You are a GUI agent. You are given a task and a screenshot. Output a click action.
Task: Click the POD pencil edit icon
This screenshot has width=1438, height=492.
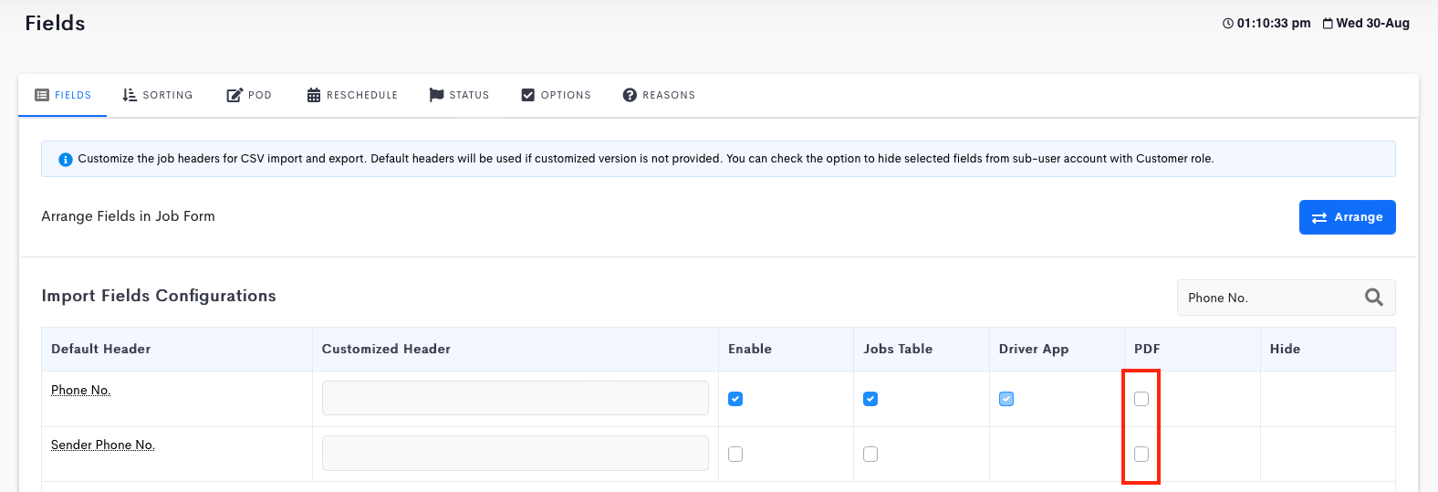coord(234,95)
